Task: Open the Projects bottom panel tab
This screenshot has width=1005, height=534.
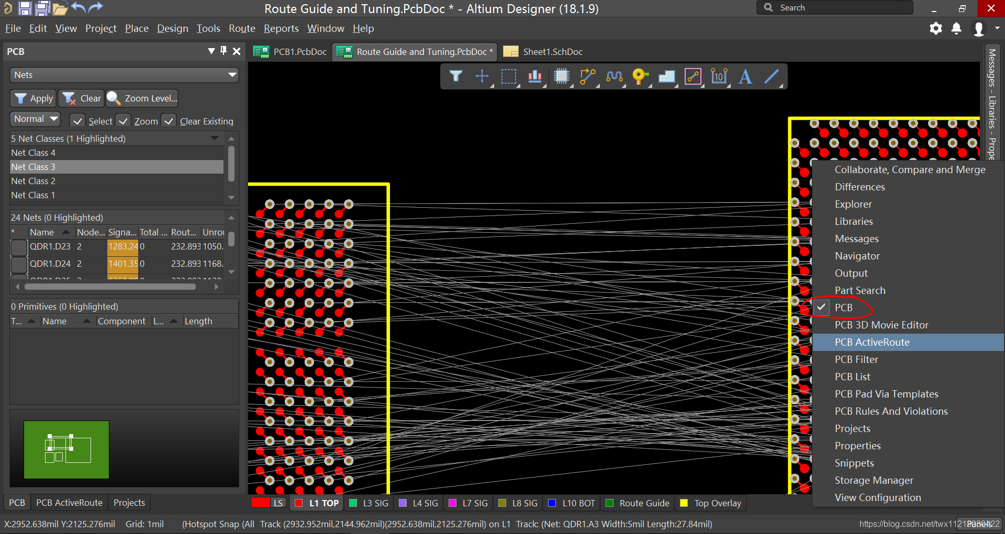Action: pyautogui.click(x=129, y=503)
